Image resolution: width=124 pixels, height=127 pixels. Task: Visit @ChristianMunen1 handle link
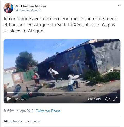tap(29, 10)
